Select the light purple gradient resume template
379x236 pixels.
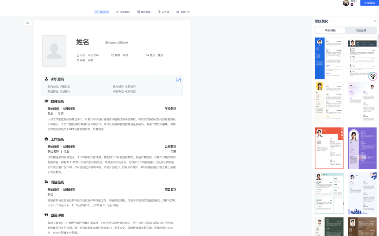click(362, 104)
